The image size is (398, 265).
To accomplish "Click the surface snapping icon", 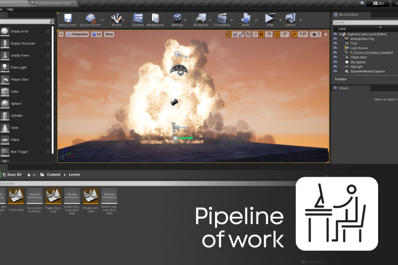I will 255,34.
